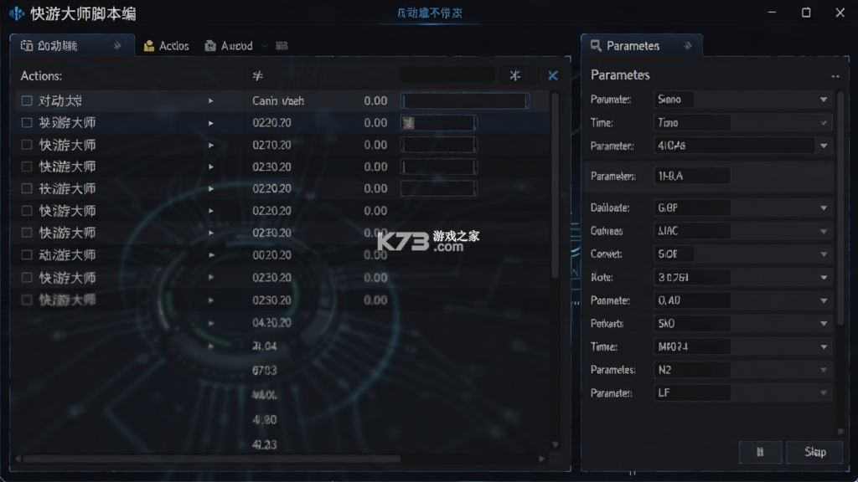Click the progress field in first 0230.20 row
858x482 pixels.
tap(438, 167)
